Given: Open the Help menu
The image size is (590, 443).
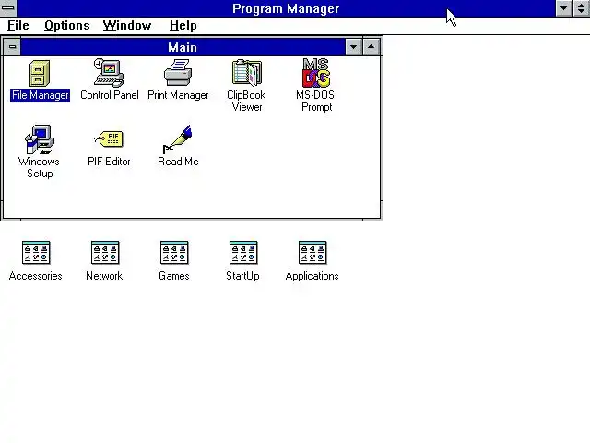Looking at the screenshot, I should pyautogui.click(x=183, y=25).
